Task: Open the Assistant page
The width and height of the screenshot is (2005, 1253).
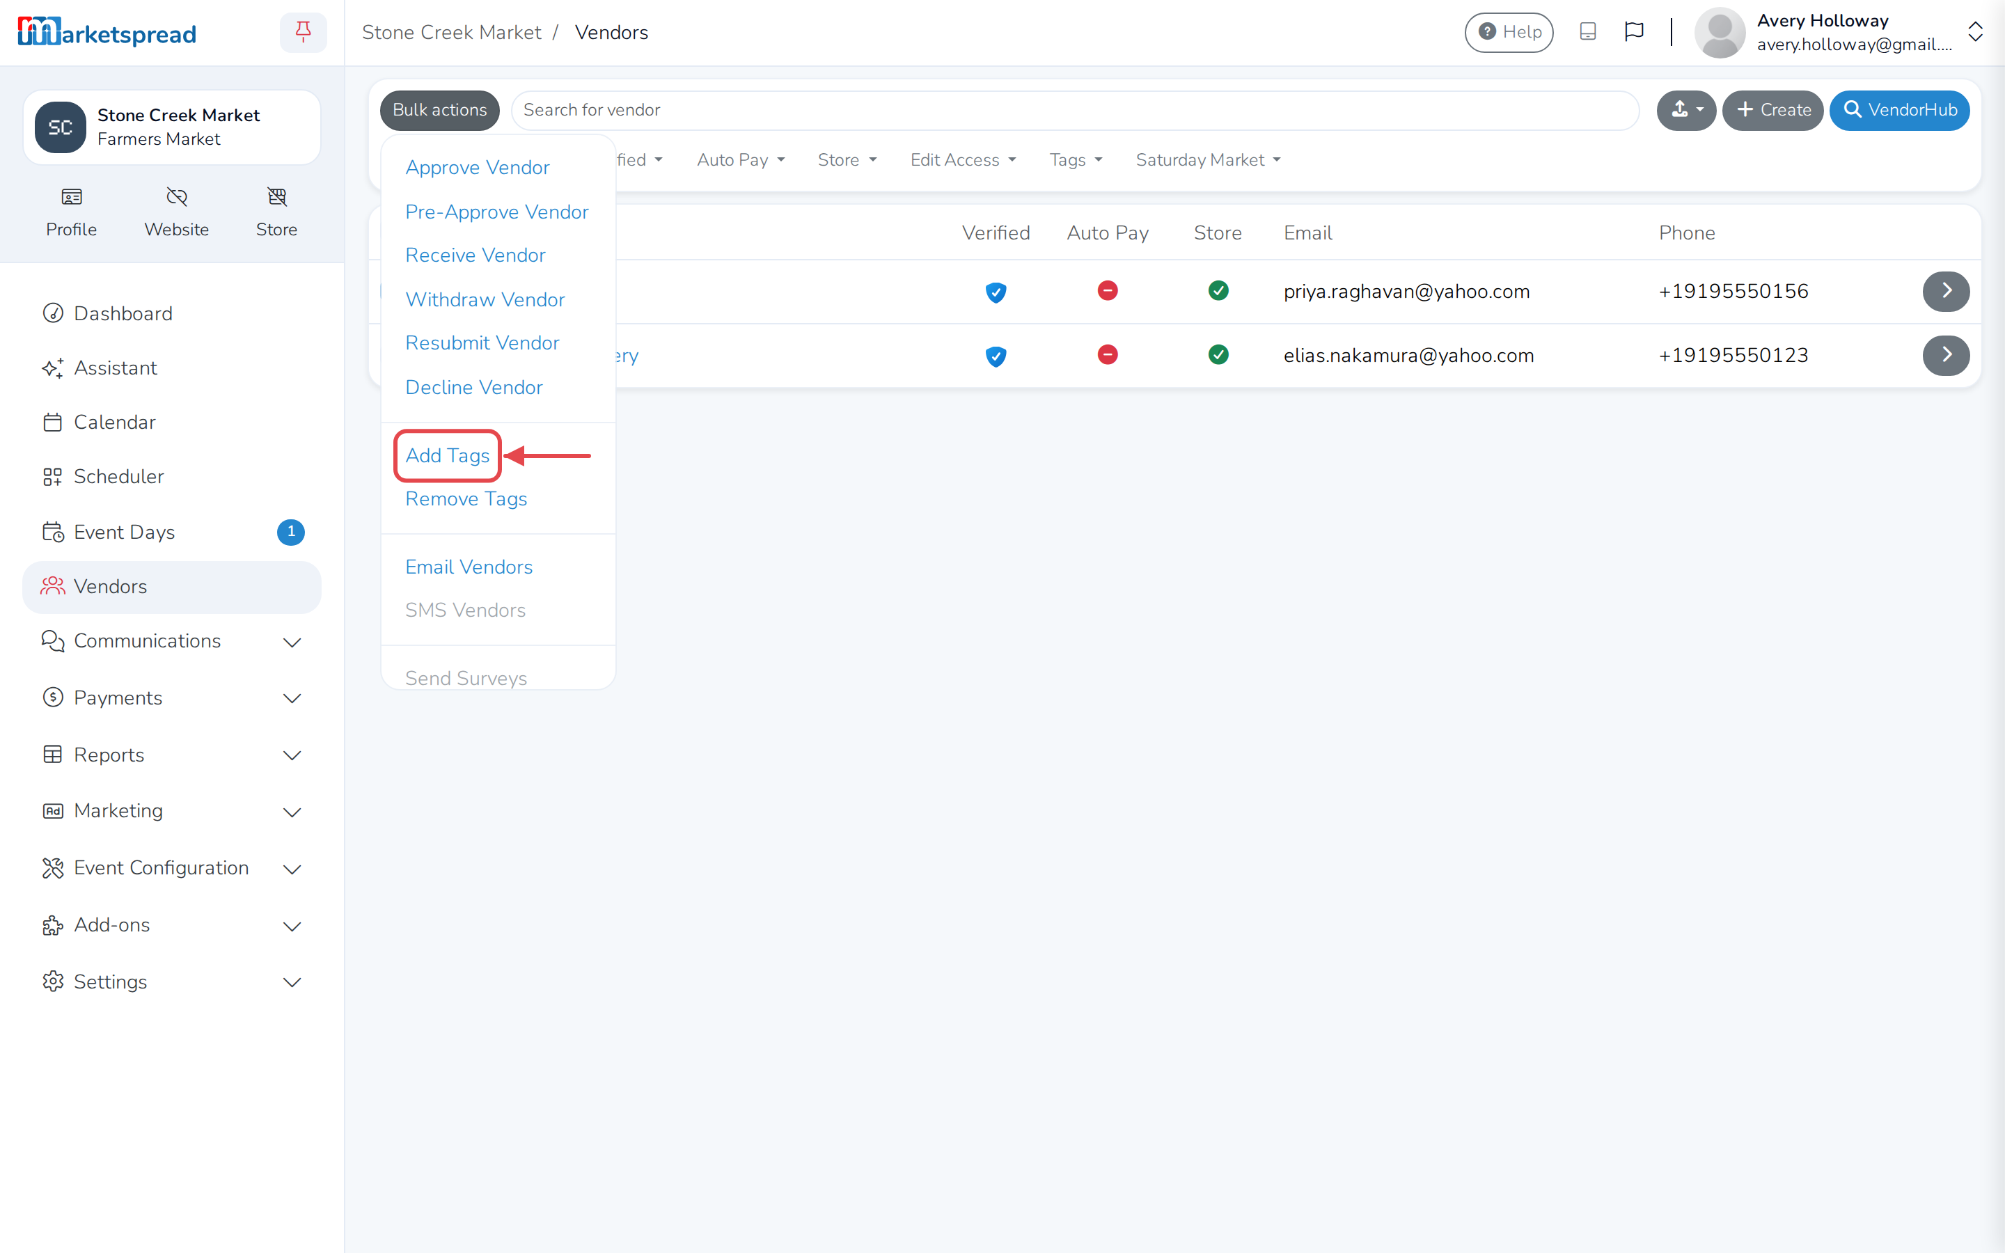Action: pos(171,368)
